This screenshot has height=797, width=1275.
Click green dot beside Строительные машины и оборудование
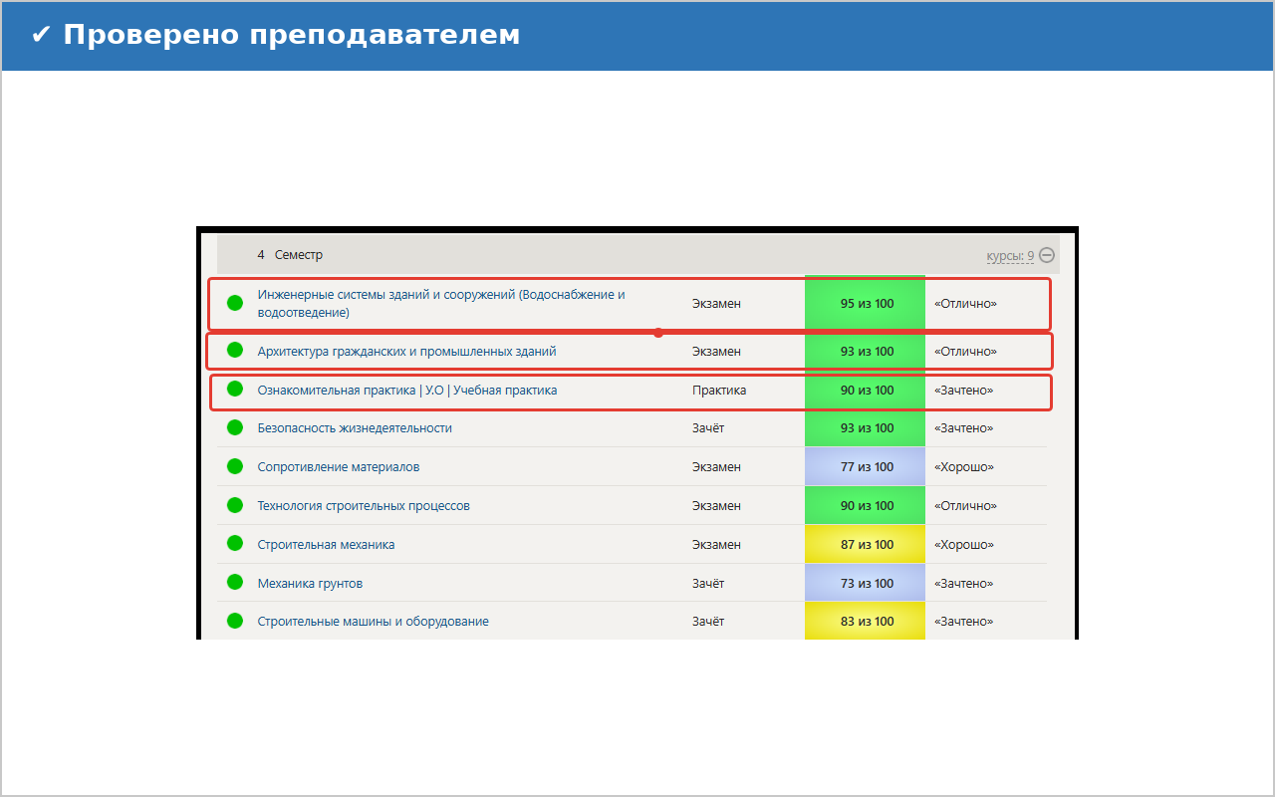[235, 621]
